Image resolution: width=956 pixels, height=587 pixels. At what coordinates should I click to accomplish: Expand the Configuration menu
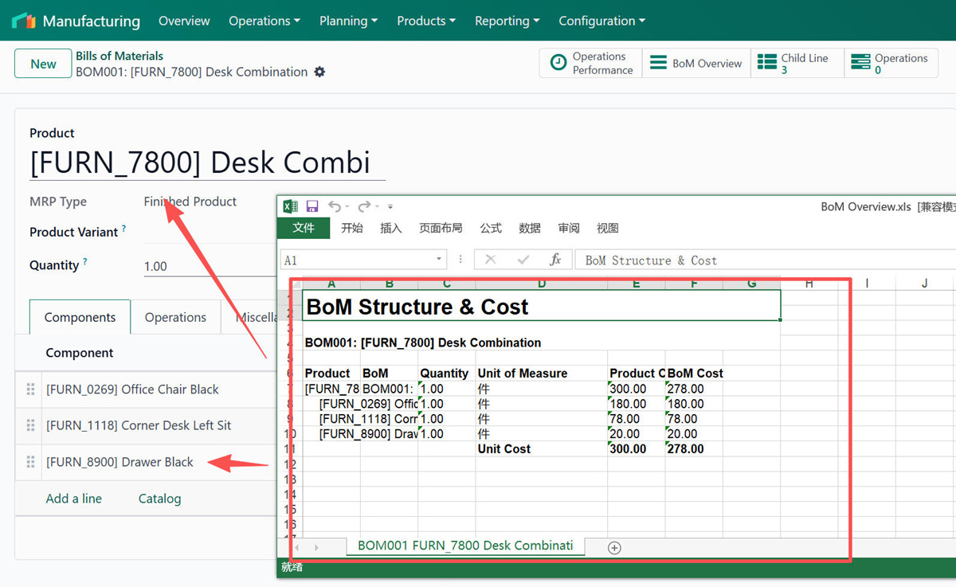[x=601, y=21]
